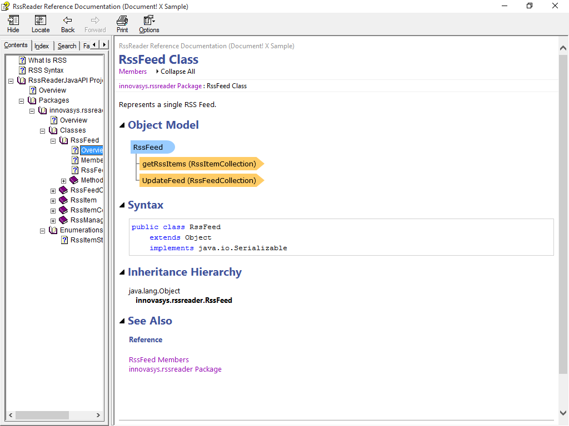Screen dimensions: 569x426
Task: Click the RssManager closed book icon
Action: point(63,220)
